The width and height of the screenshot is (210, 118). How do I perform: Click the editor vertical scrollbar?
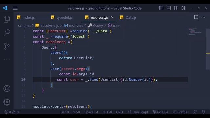tap(208, 49)
